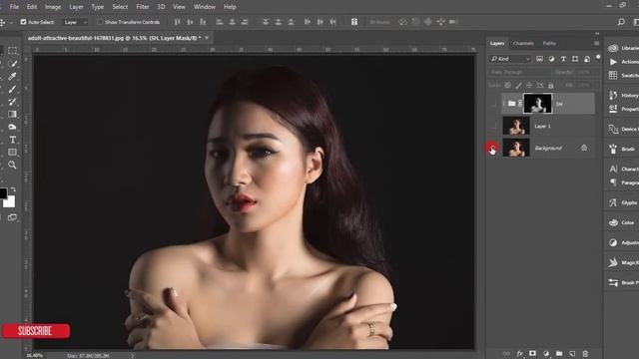
Task: Click the delete layer trash icon
Action: pos(585,354)
